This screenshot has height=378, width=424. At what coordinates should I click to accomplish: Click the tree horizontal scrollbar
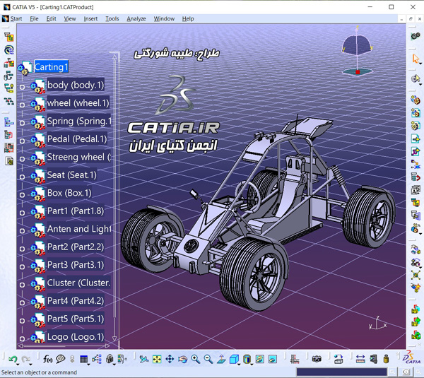64,345
